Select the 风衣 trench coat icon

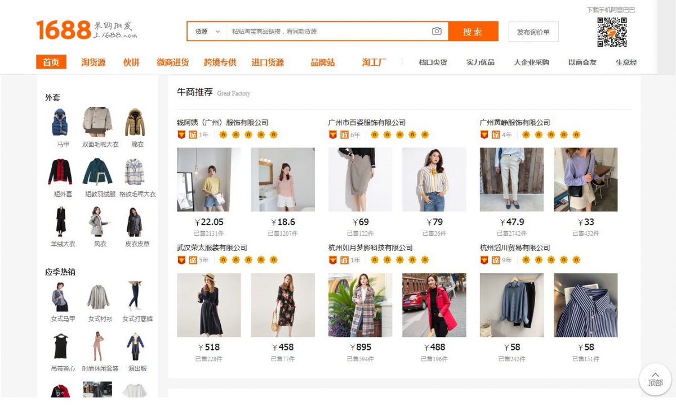(98, 222)
